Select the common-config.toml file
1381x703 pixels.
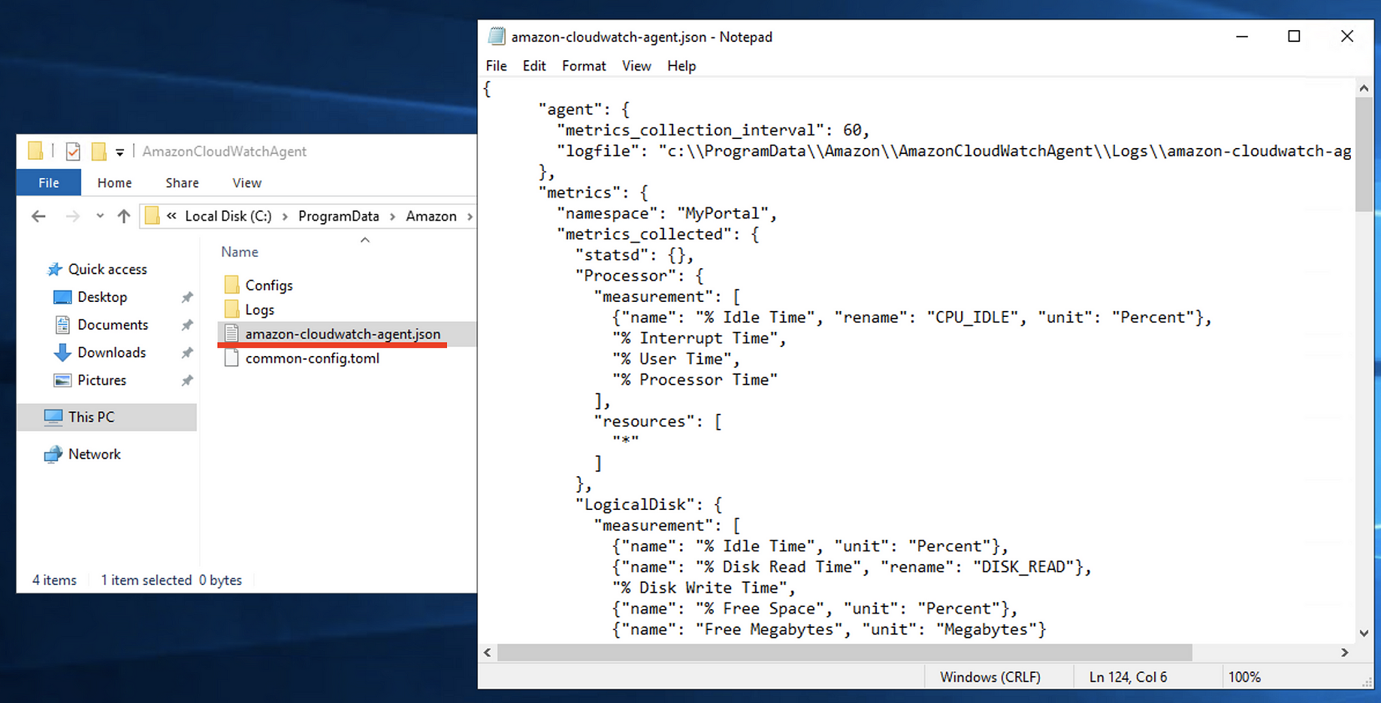[x=313, y=358]
